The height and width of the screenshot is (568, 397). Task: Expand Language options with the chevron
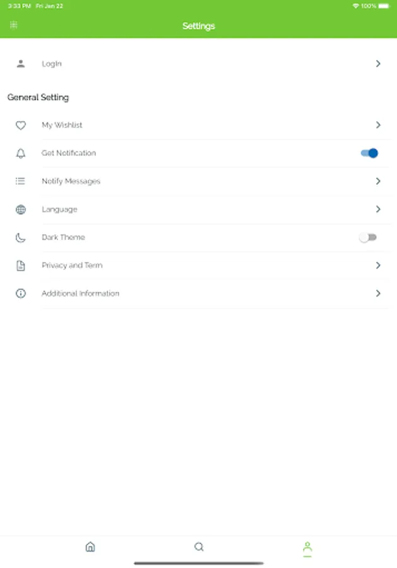pyautogui.click(x=378, y=209)
